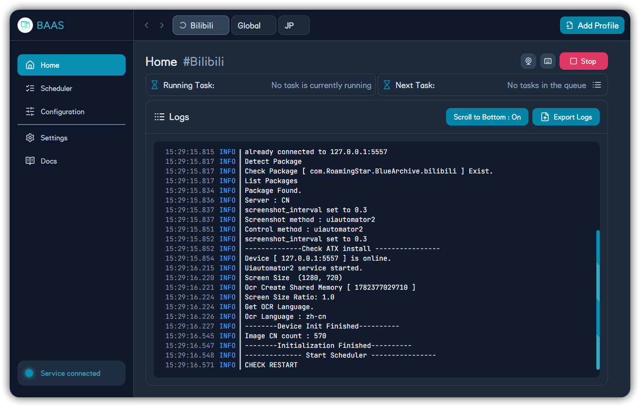The image size is (640, 407).
Task: Click the Configuration sliders icon
Action: (x=30, y=111)
